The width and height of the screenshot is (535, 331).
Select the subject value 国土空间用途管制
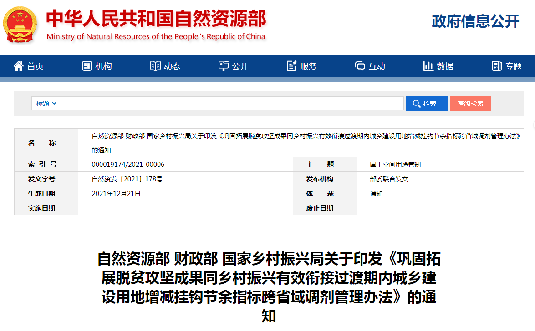click(395, 165)
